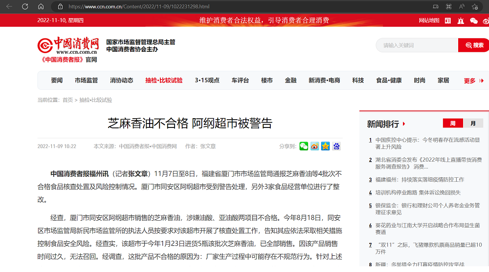Open 食品·健康 navigation item
Screen dimensions: 489x272
tap(389, 81)
